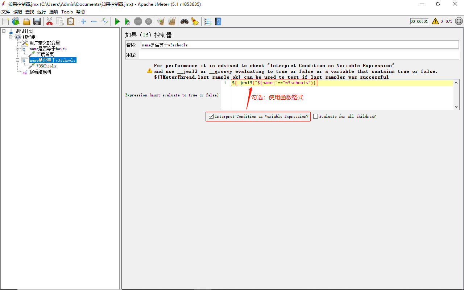The image size is (464, 290).
Task: Clear all results with double broom icon
Action: point(172,21)
